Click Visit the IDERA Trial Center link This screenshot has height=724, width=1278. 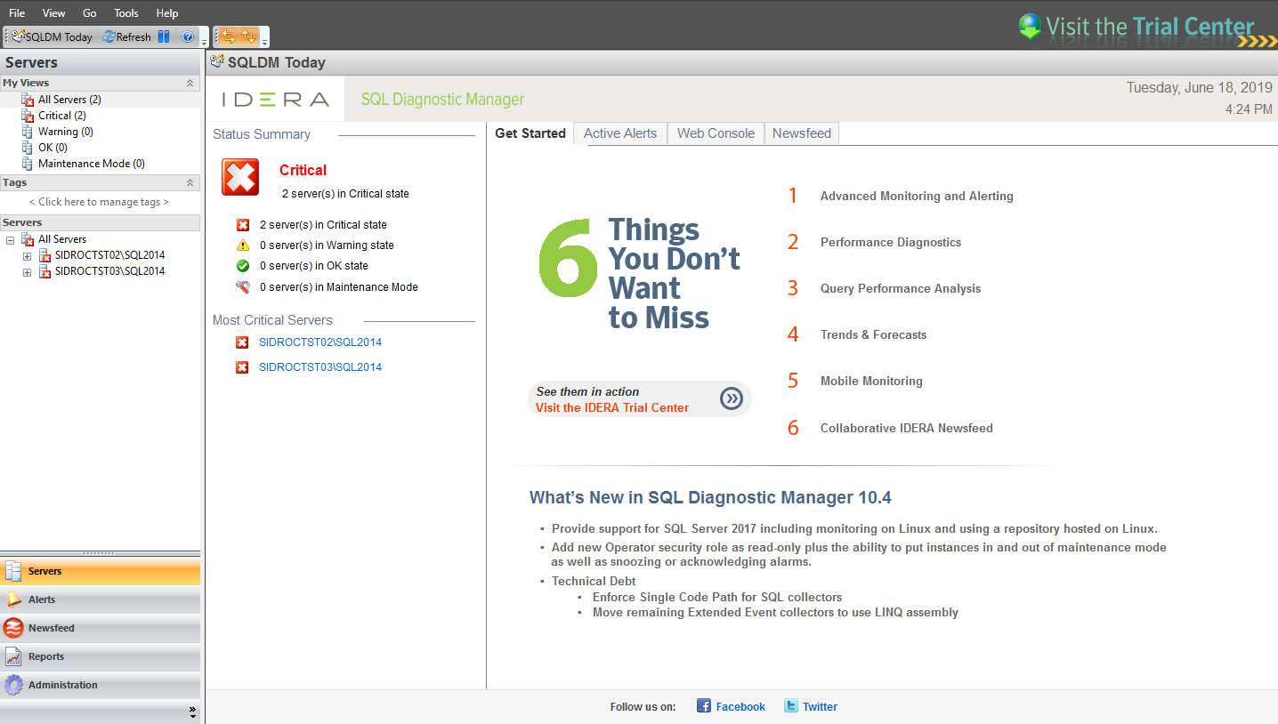point(612,408)
